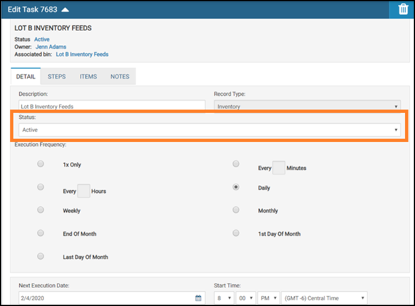The image size is (415, 306).
Task: Open the calendar picker for Next Execution Date
Action: click(198, 297)
